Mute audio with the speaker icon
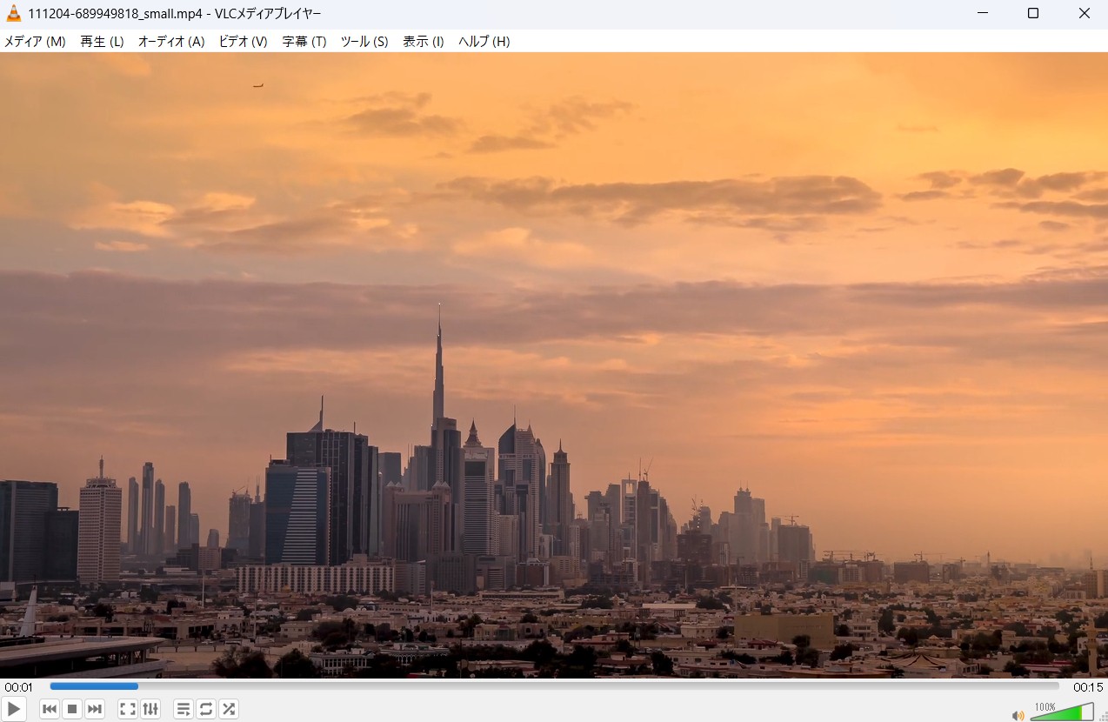The height and width of the screenshot is (722, 1108). 1018,715
